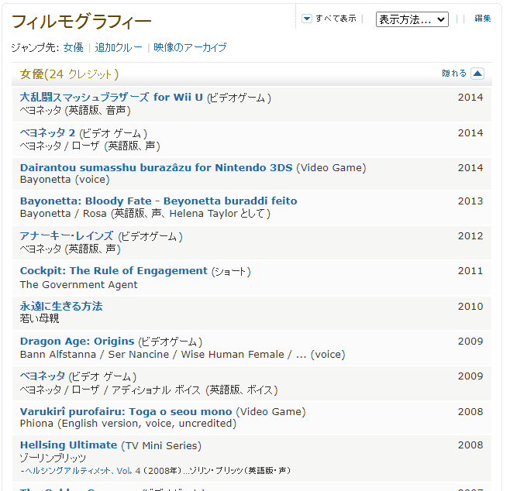
Task: Click role text The Government Agent
Action: coord(79,285)
